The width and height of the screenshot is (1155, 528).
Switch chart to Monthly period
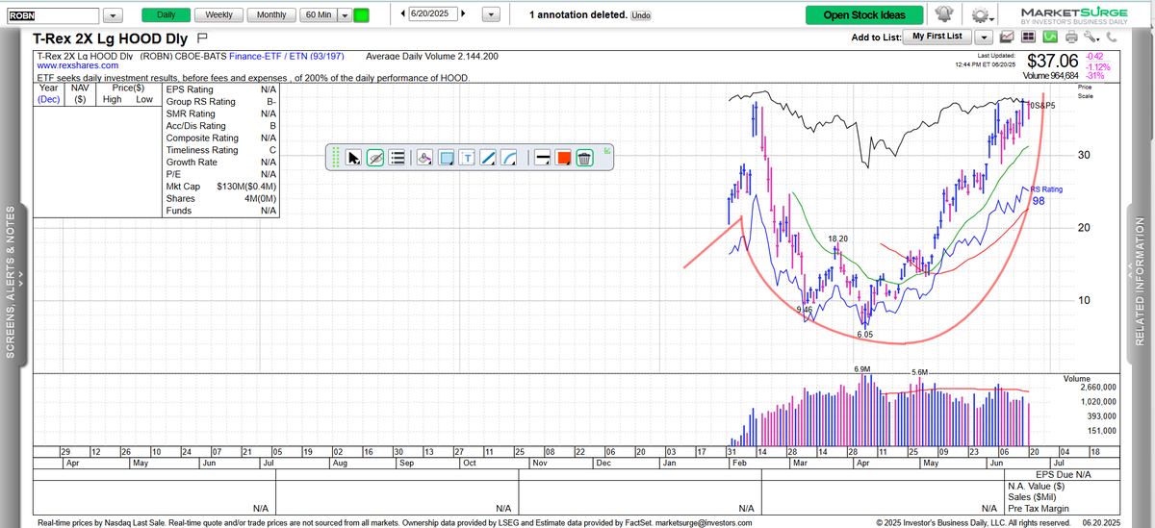click(271, 15)
